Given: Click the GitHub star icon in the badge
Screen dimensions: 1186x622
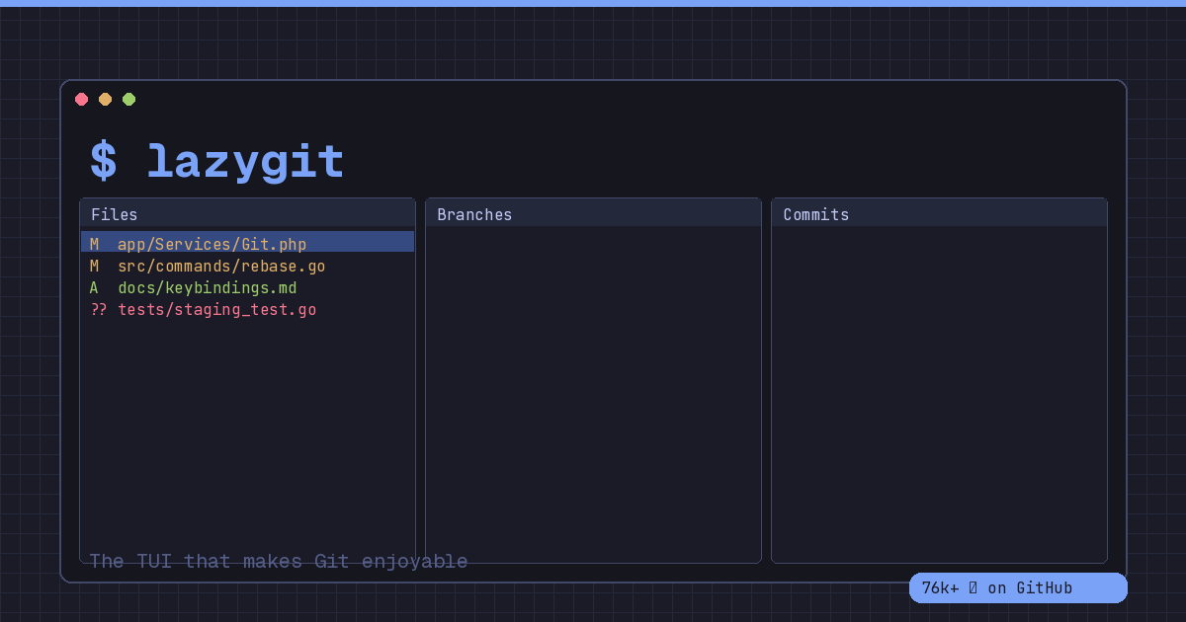Looking at the screenshot, I should point(974,587).
